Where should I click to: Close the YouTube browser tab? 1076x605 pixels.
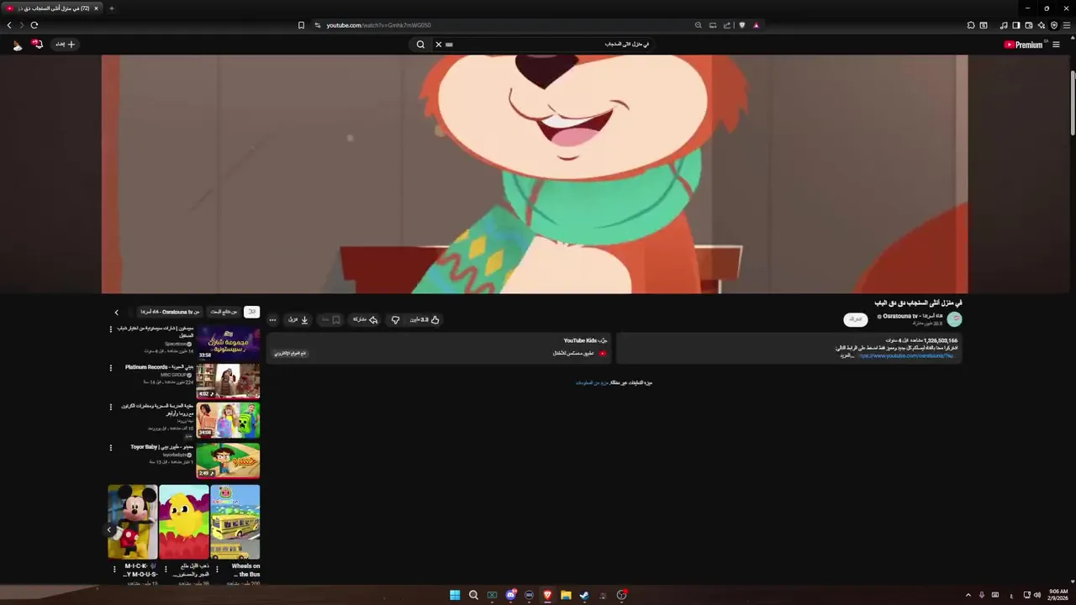pyautogui.click(x=96, y=8)
